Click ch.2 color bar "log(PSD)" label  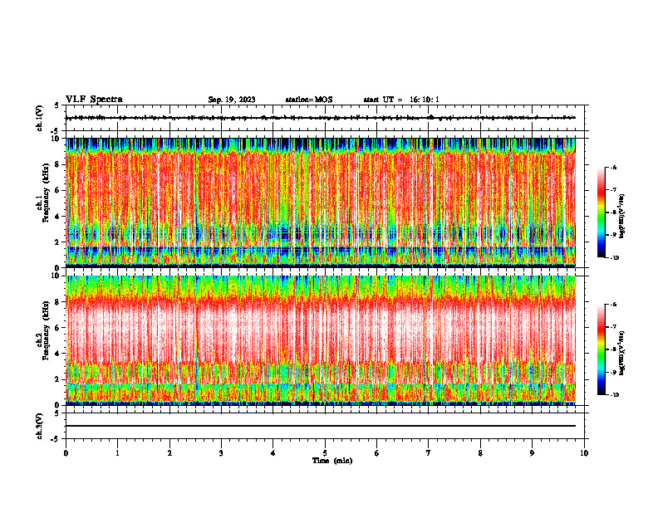click(x=622, y=354)
